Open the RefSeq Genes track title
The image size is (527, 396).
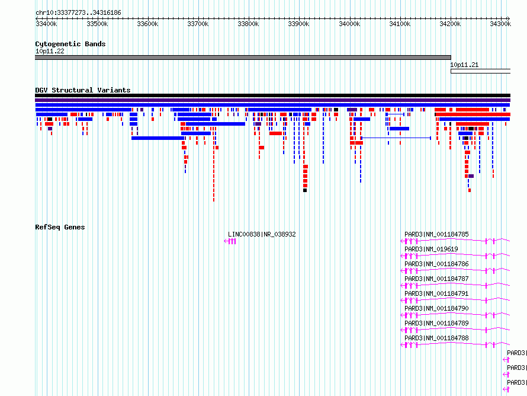point(60,227)
